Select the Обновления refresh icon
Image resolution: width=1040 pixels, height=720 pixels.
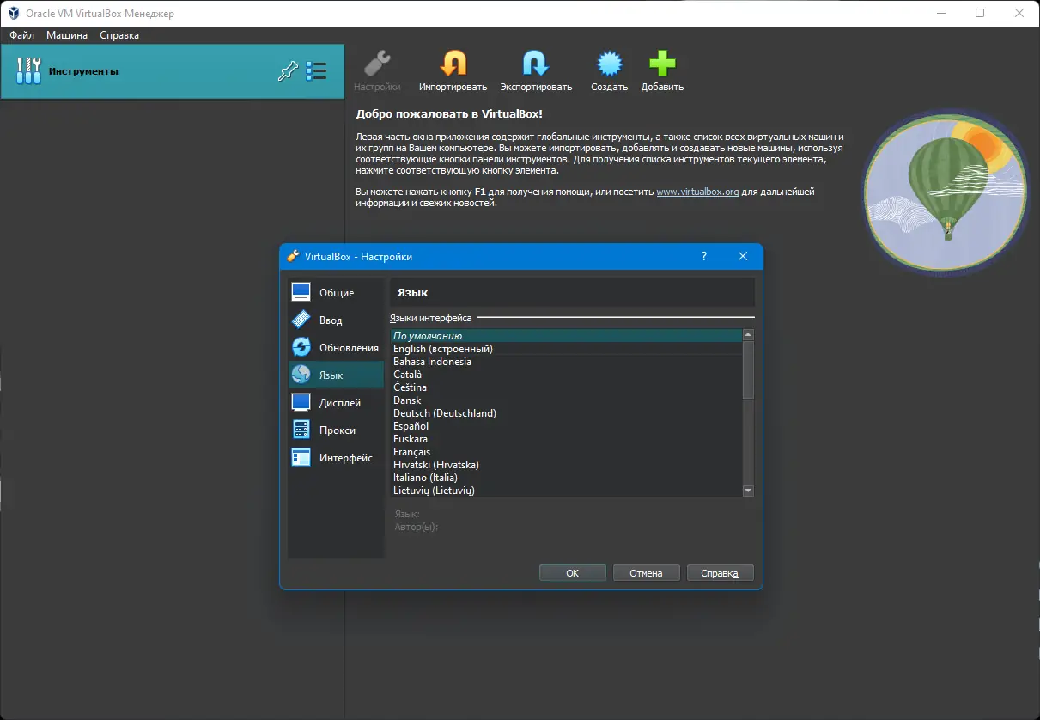coord(301,347)
